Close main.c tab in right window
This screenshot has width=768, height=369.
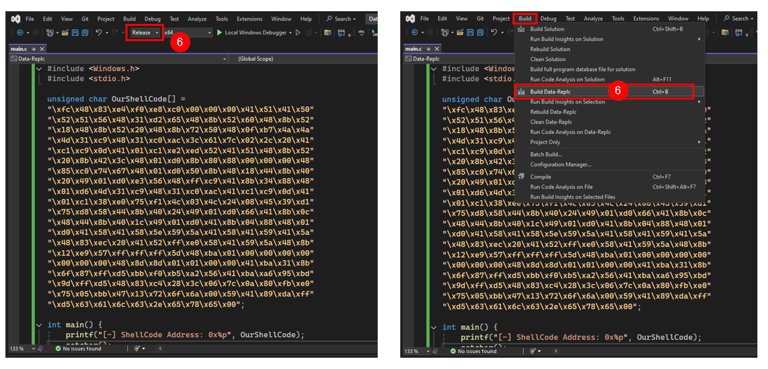point(437,49)
